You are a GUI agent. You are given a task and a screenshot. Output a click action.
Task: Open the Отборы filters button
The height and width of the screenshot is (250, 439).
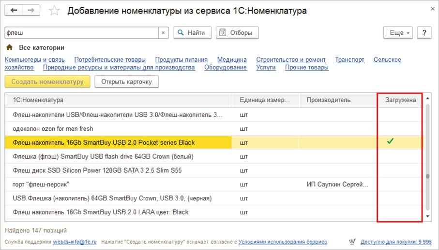click(x=237, y=33)
